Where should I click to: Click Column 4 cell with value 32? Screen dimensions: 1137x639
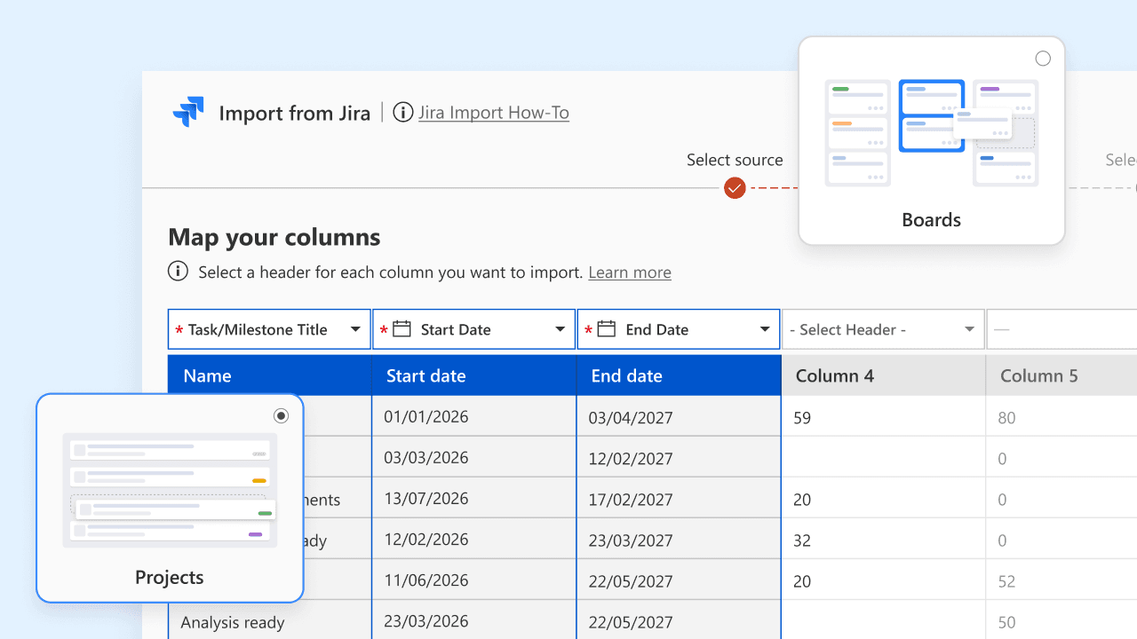[x=883, y=540]
